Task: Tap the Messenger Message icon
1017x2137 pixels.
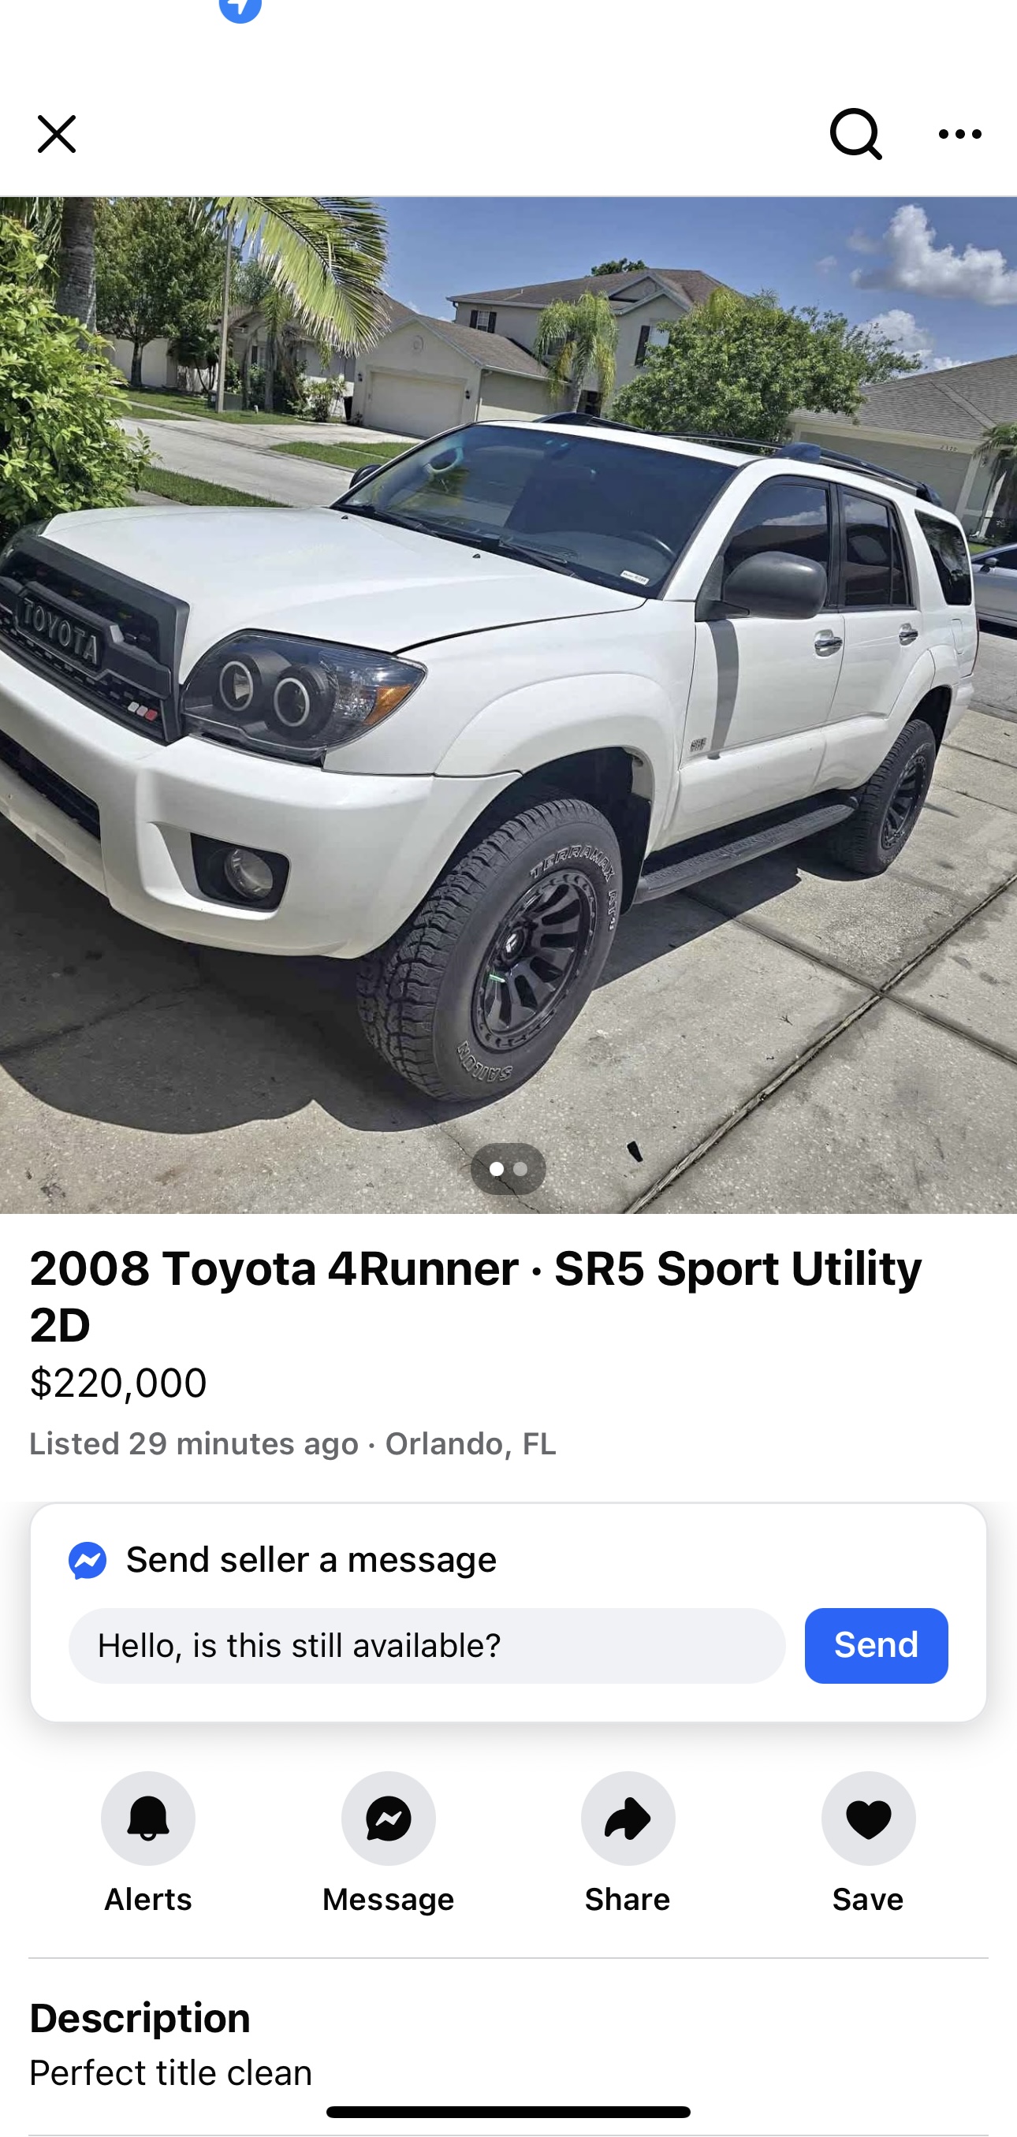Action: pyautogui.click(x=388, y=1818)
